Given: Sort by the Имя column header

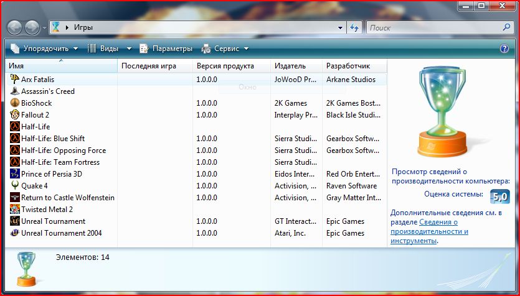Looking at the screenshot, I should point(62,66).
